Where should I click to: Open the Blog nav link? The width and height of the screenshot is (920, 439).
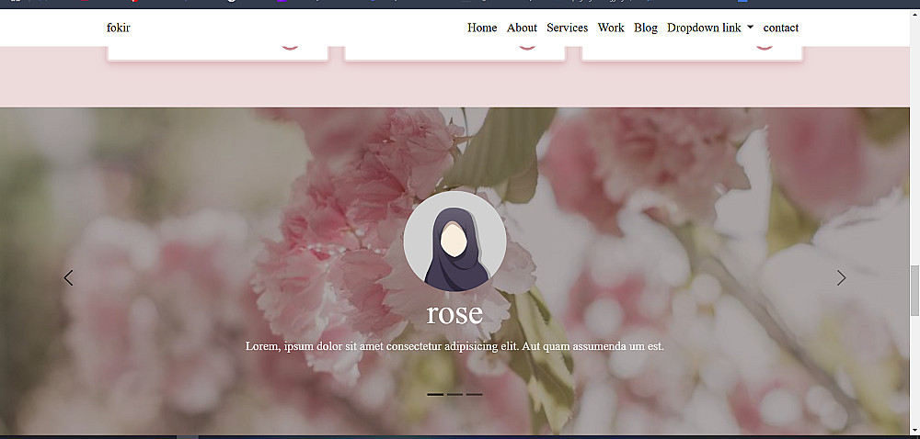(646, 28)
